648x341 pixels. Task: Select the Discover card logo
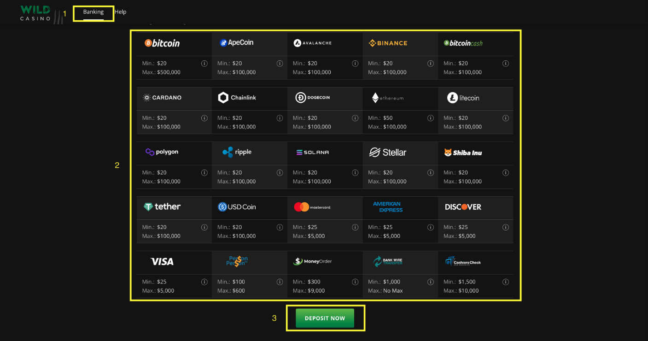click(x=463, y=207)
